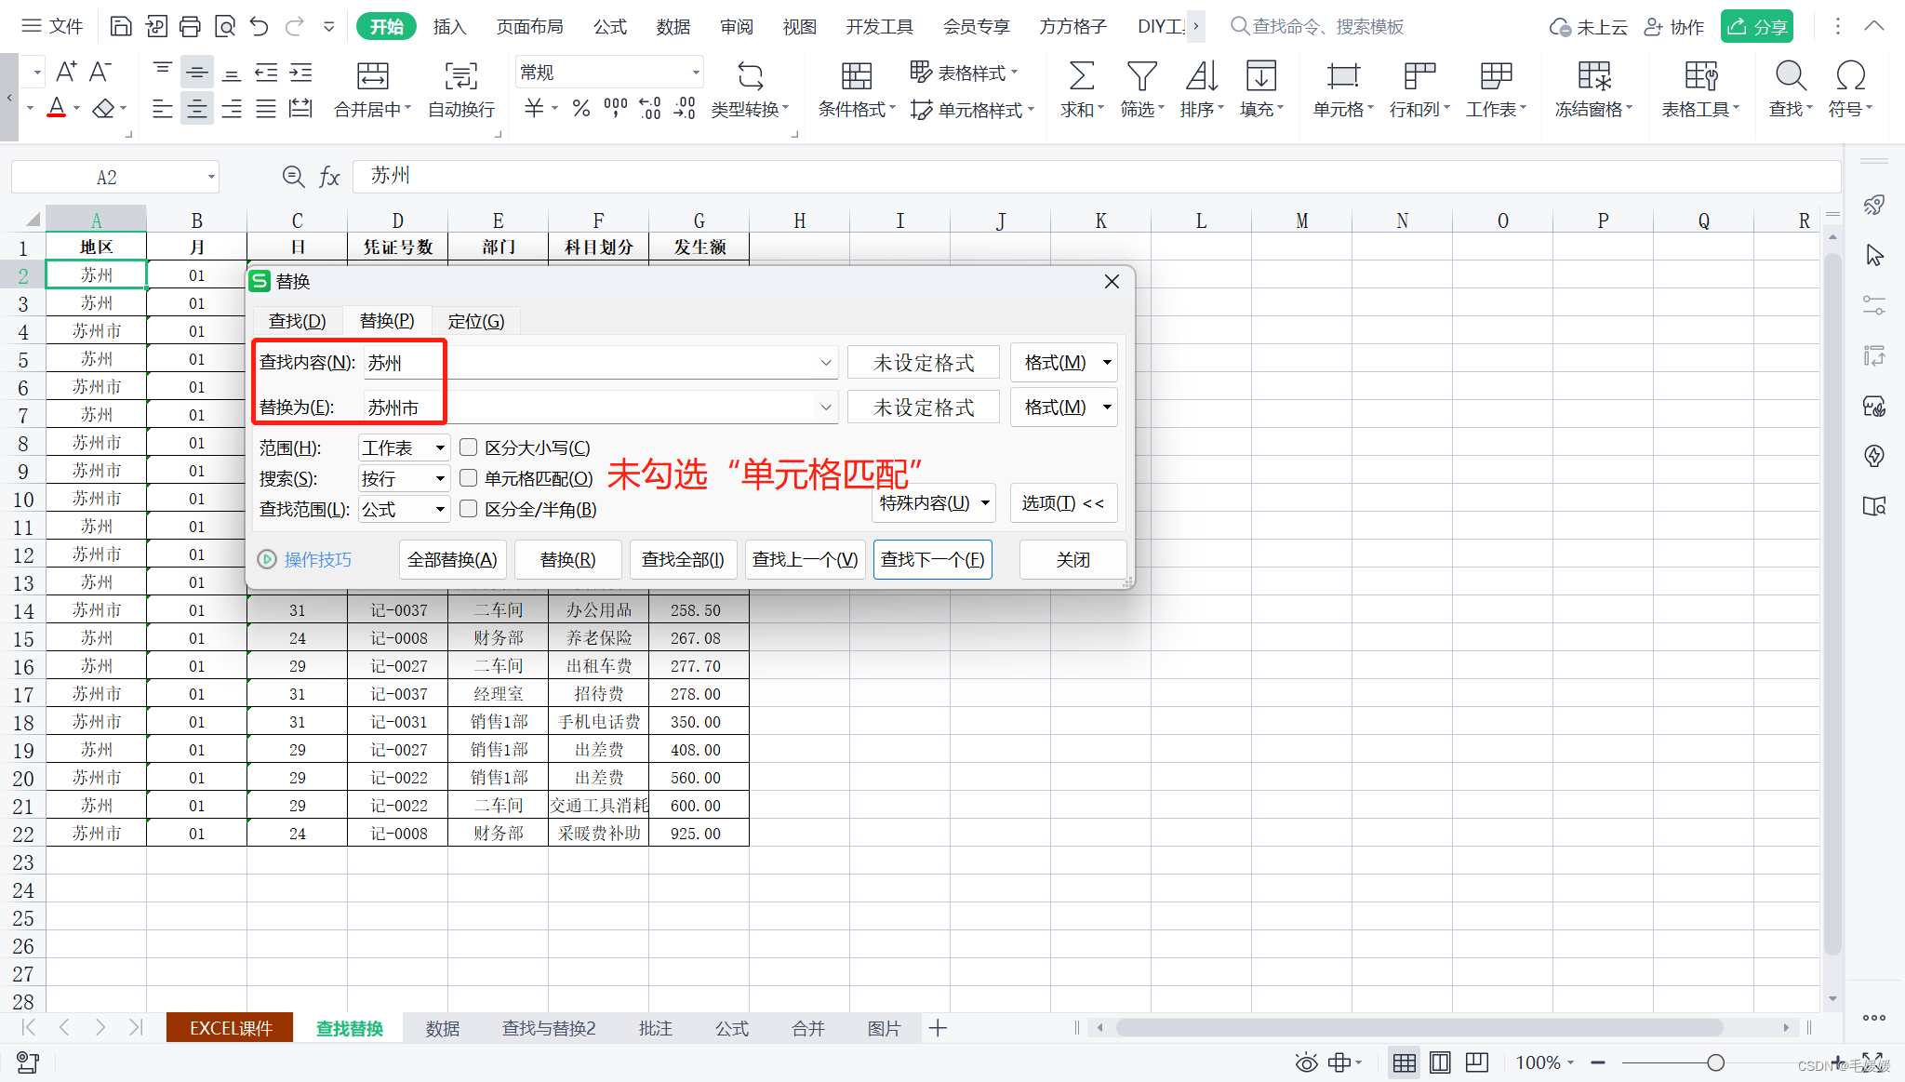
Task: Open the 数据 ribbon tab
Action: click(673, 27)
